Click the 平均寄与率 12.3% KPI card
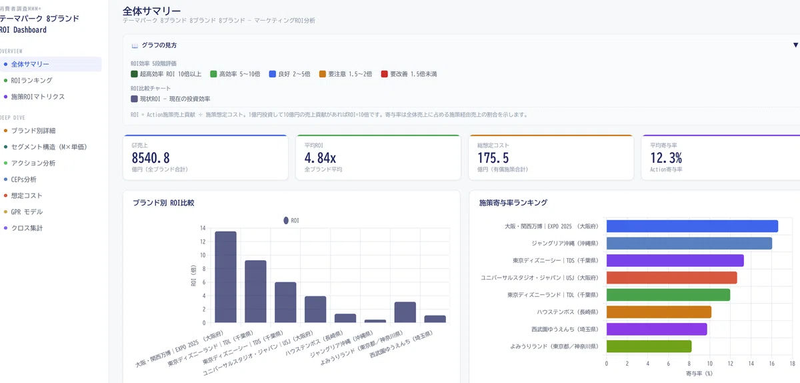The width and height of the screenshot is (800, 383). coord(721,157)
